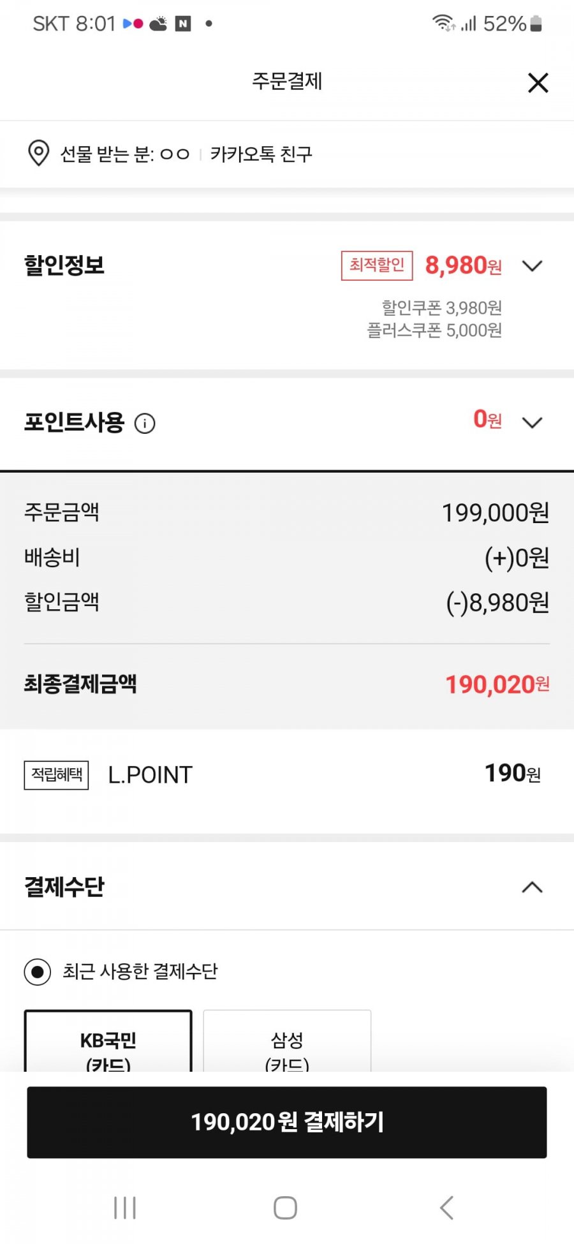Select KB국민 카드 payment option
Screen dimensions: 574x1244
click(108, 1041)
